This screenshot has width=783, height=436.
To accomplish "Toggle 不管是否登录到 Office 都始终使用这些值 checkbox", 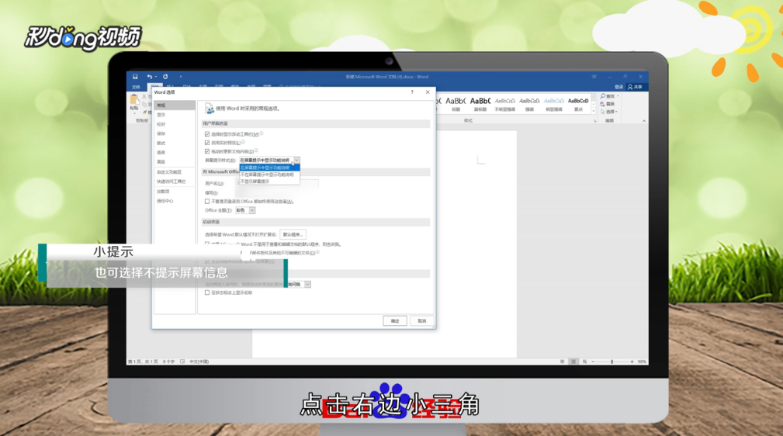I will pyautogui.click(x=207, y=202).
